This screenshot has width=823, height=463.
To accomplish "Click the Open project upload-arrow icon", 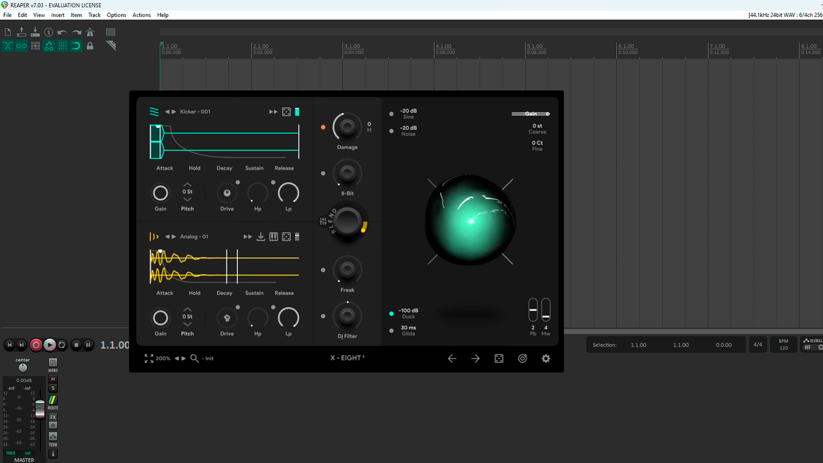I will click(22, 32).
